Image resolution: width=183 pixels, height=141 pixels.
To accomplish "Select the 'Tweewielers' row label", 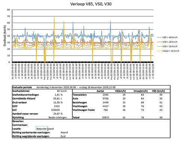I will pyautogui.click(x=80, y=95).
